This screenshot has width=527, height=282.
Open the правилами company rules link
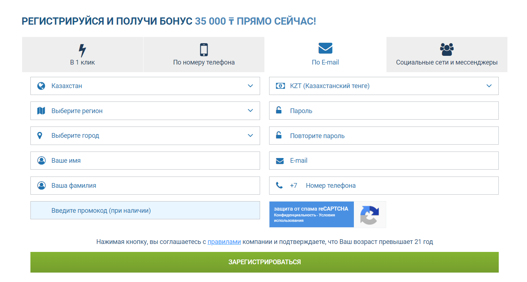(x=224, y=242)
